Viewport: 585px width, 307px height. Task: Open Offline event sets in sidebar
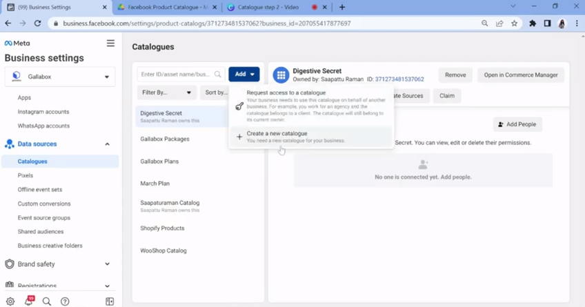[x=40, y=190]
